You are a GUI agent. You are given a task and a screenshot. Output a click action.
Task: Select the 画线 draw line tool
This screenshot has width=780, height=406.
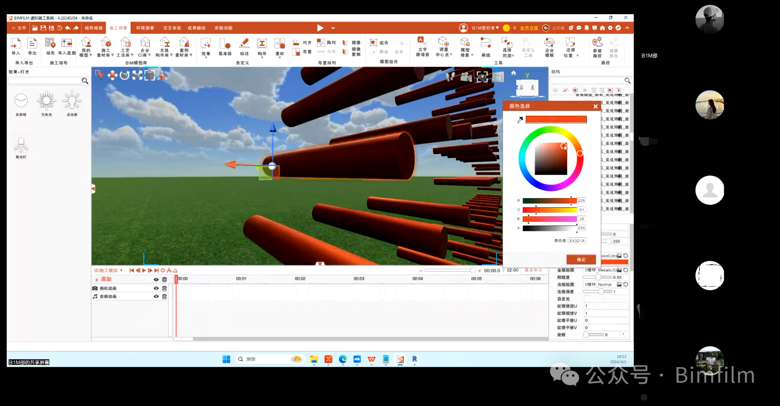[486, 47]
